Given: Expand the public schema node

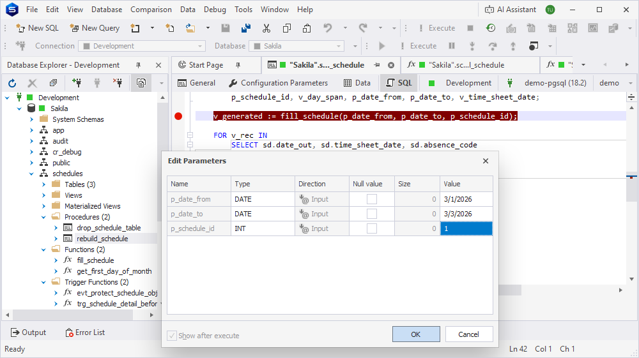Looking at the screenshot, I should pyautogui.click(x=31, y=163).
